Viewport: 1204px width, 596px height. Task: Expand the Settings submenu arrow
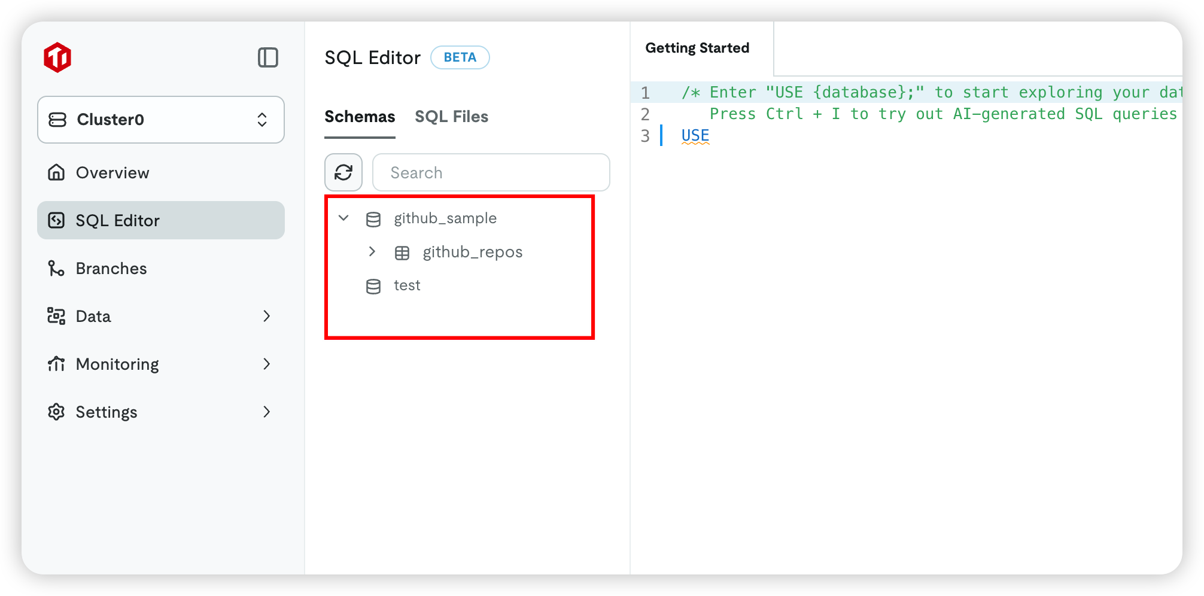267,412
